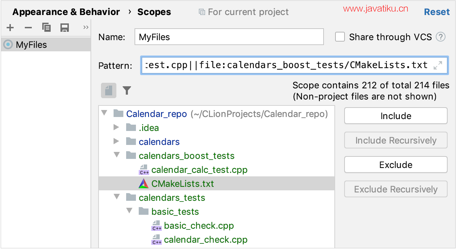The width and height of the screenshot is (456, 249).
Task: Save scope as icon
Action: [64, 28]
